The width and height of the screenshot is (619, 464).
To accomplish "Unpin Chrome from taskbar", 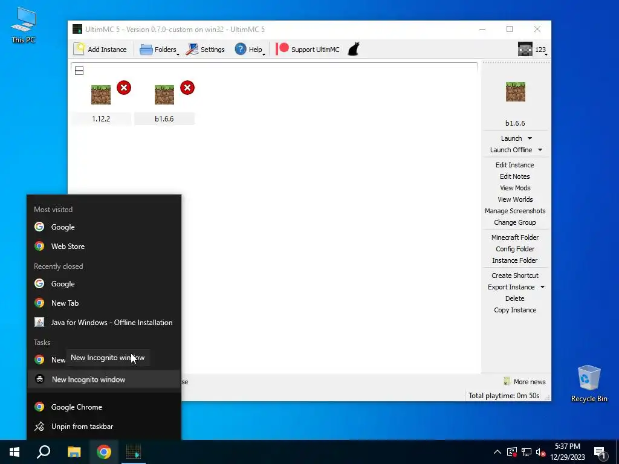I will [104, 426].
